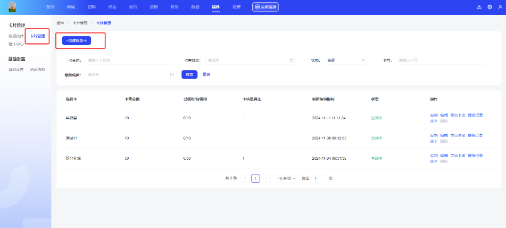
Task: Open the 财务 top navigation tab
Action: [x=174, y=7]
